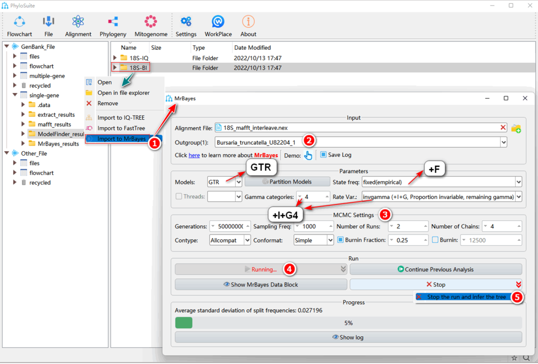Click the add alignment file folder icon
538x364 pixels.
coord(516,129)
